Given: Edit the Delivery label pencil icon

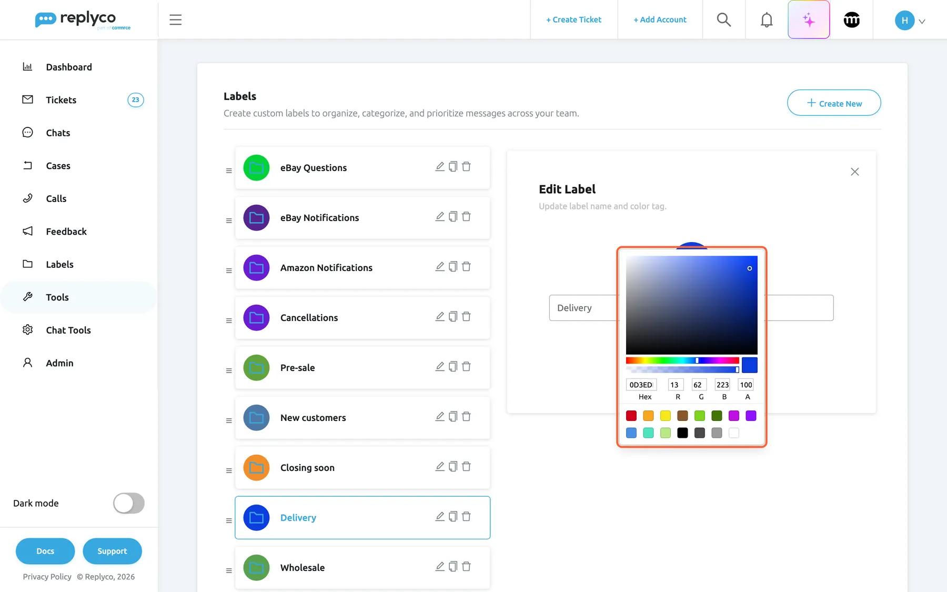Looking at the screenshot, I should [x=440, y=517].
